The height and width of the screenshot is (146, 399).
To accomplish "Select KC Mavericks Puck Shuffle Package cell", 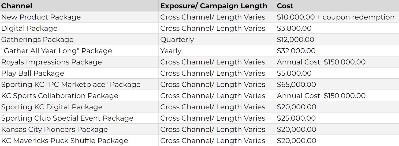I will click(65, 141).
